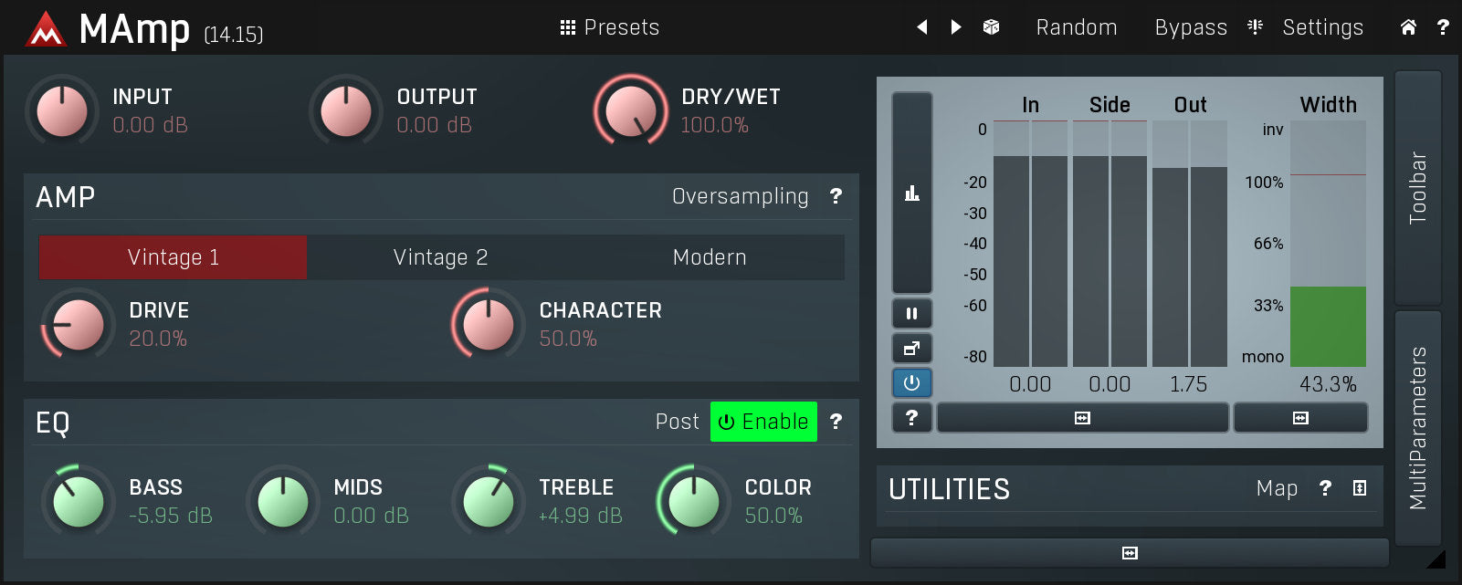Pop out the meters into separate window
The width and height of the screenshot is (1462, 585).
[911, 348]
